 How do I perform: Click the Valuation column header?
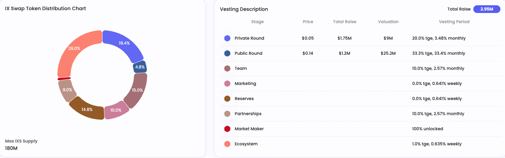coord(388,22)
